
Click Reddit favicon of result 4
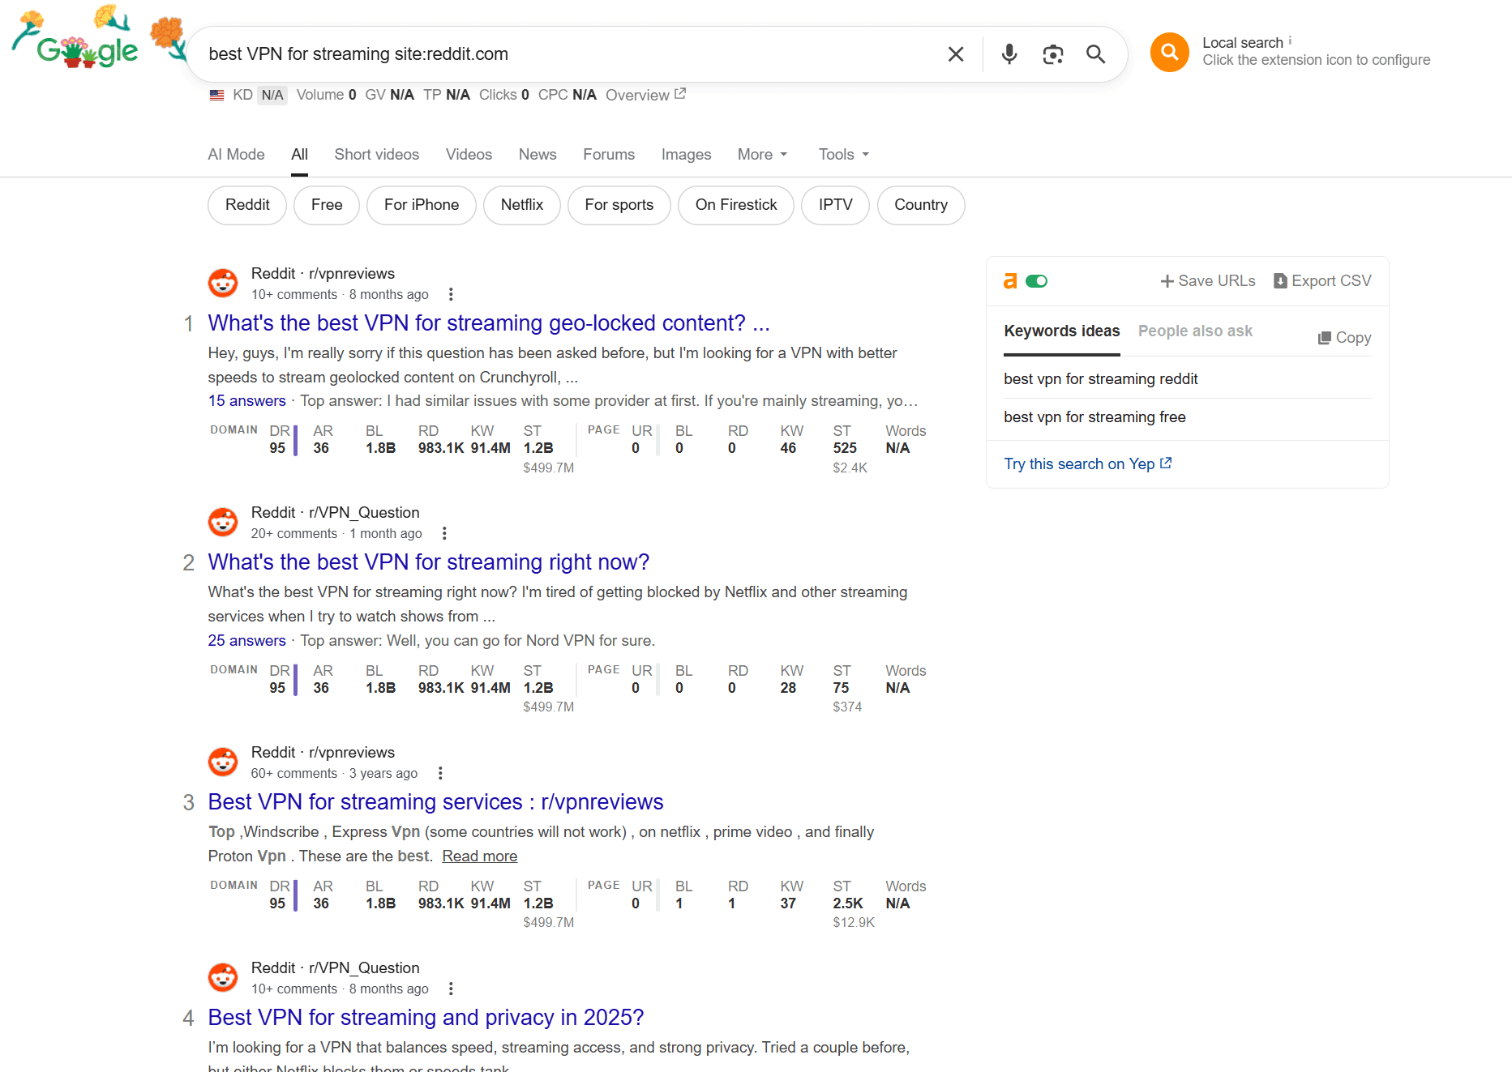click(223, 977)
